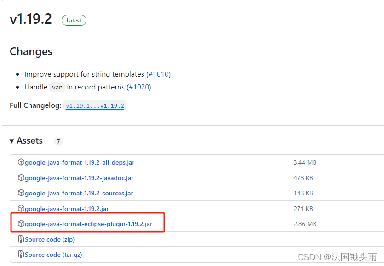Download Source code (tar.gz)

coord(53,255)
